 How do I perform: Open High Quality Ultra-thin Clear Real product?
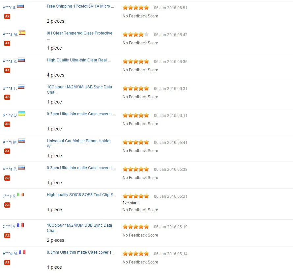point(79,60)
